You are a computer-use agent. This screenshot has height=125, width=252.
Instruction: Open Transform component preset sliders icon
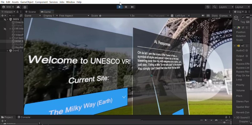coord(243,27)
